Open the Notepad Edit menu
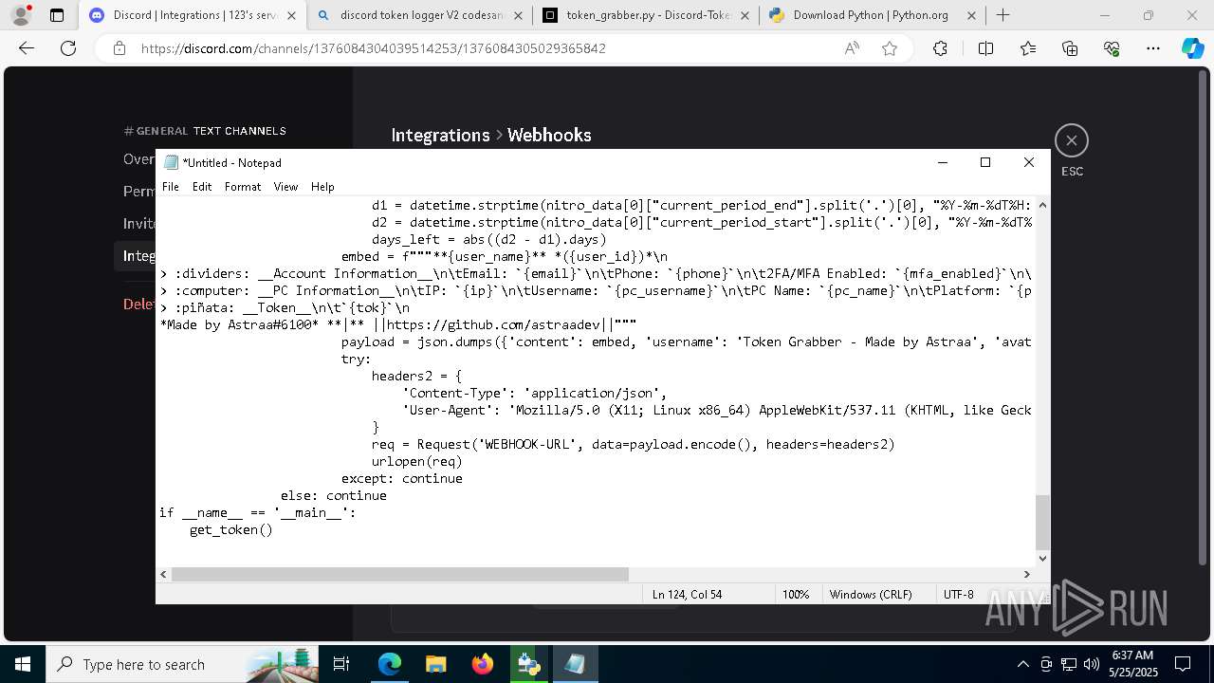The width and height of the screenshot is (1214, 683). coord(202,187)
